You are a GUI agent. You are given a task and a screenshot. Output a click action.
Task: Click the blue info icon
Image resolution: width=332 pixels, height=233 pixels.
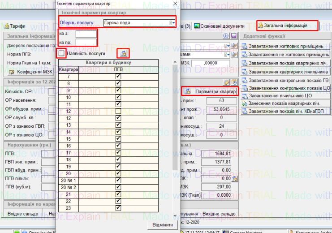[x=226, y=36]
